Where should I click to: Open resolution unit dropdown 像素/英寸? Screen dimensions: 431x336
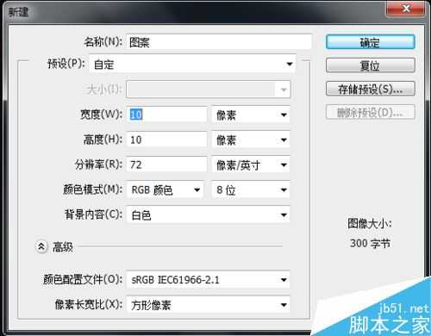point(251,165)
